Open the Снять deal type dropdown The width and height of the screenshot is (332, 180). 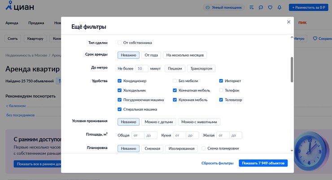[x=13, y=39]
